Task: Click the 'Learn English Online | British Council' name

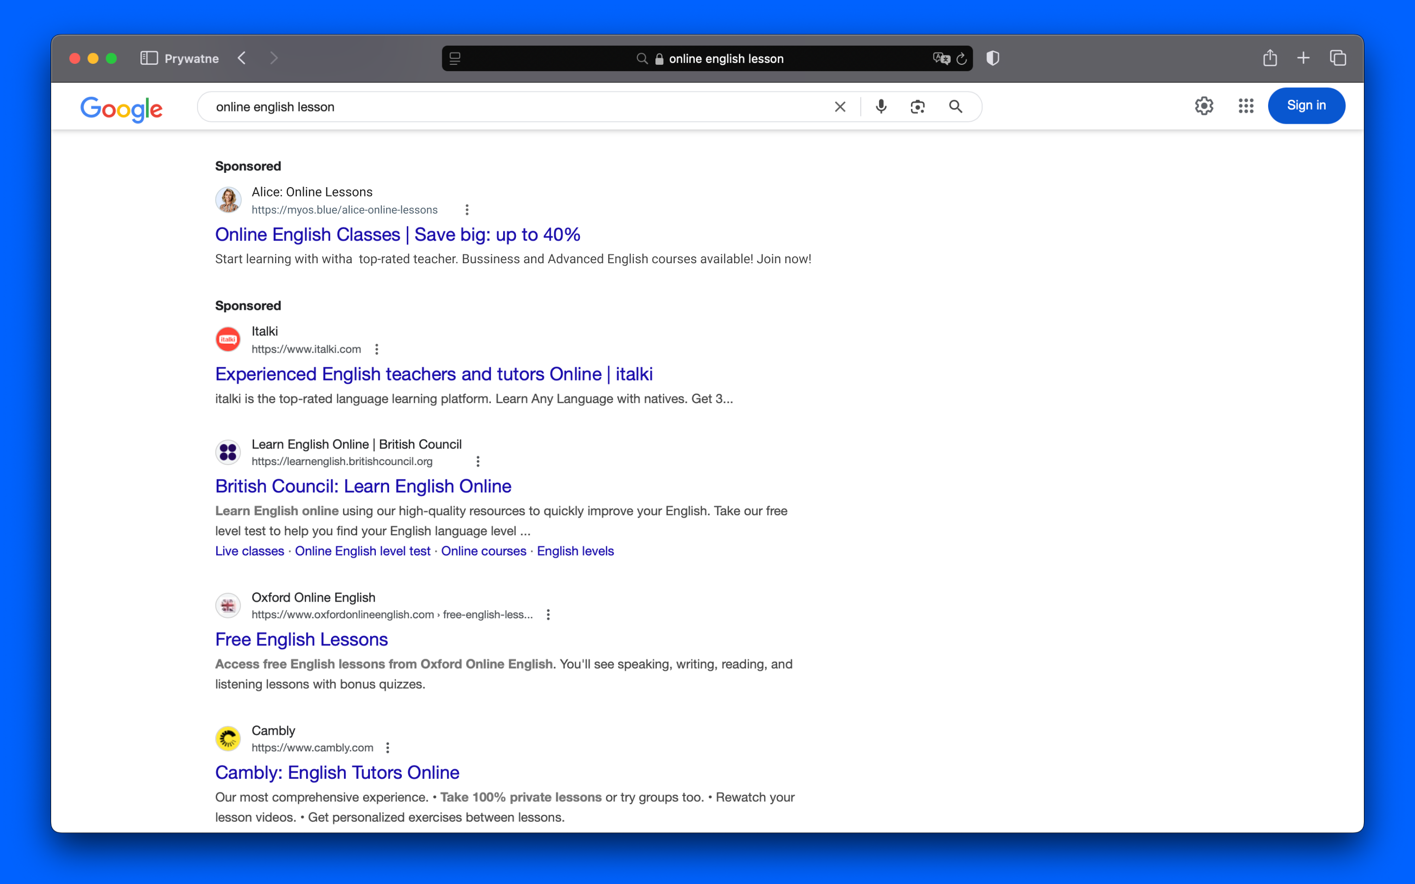Action: 357,444
